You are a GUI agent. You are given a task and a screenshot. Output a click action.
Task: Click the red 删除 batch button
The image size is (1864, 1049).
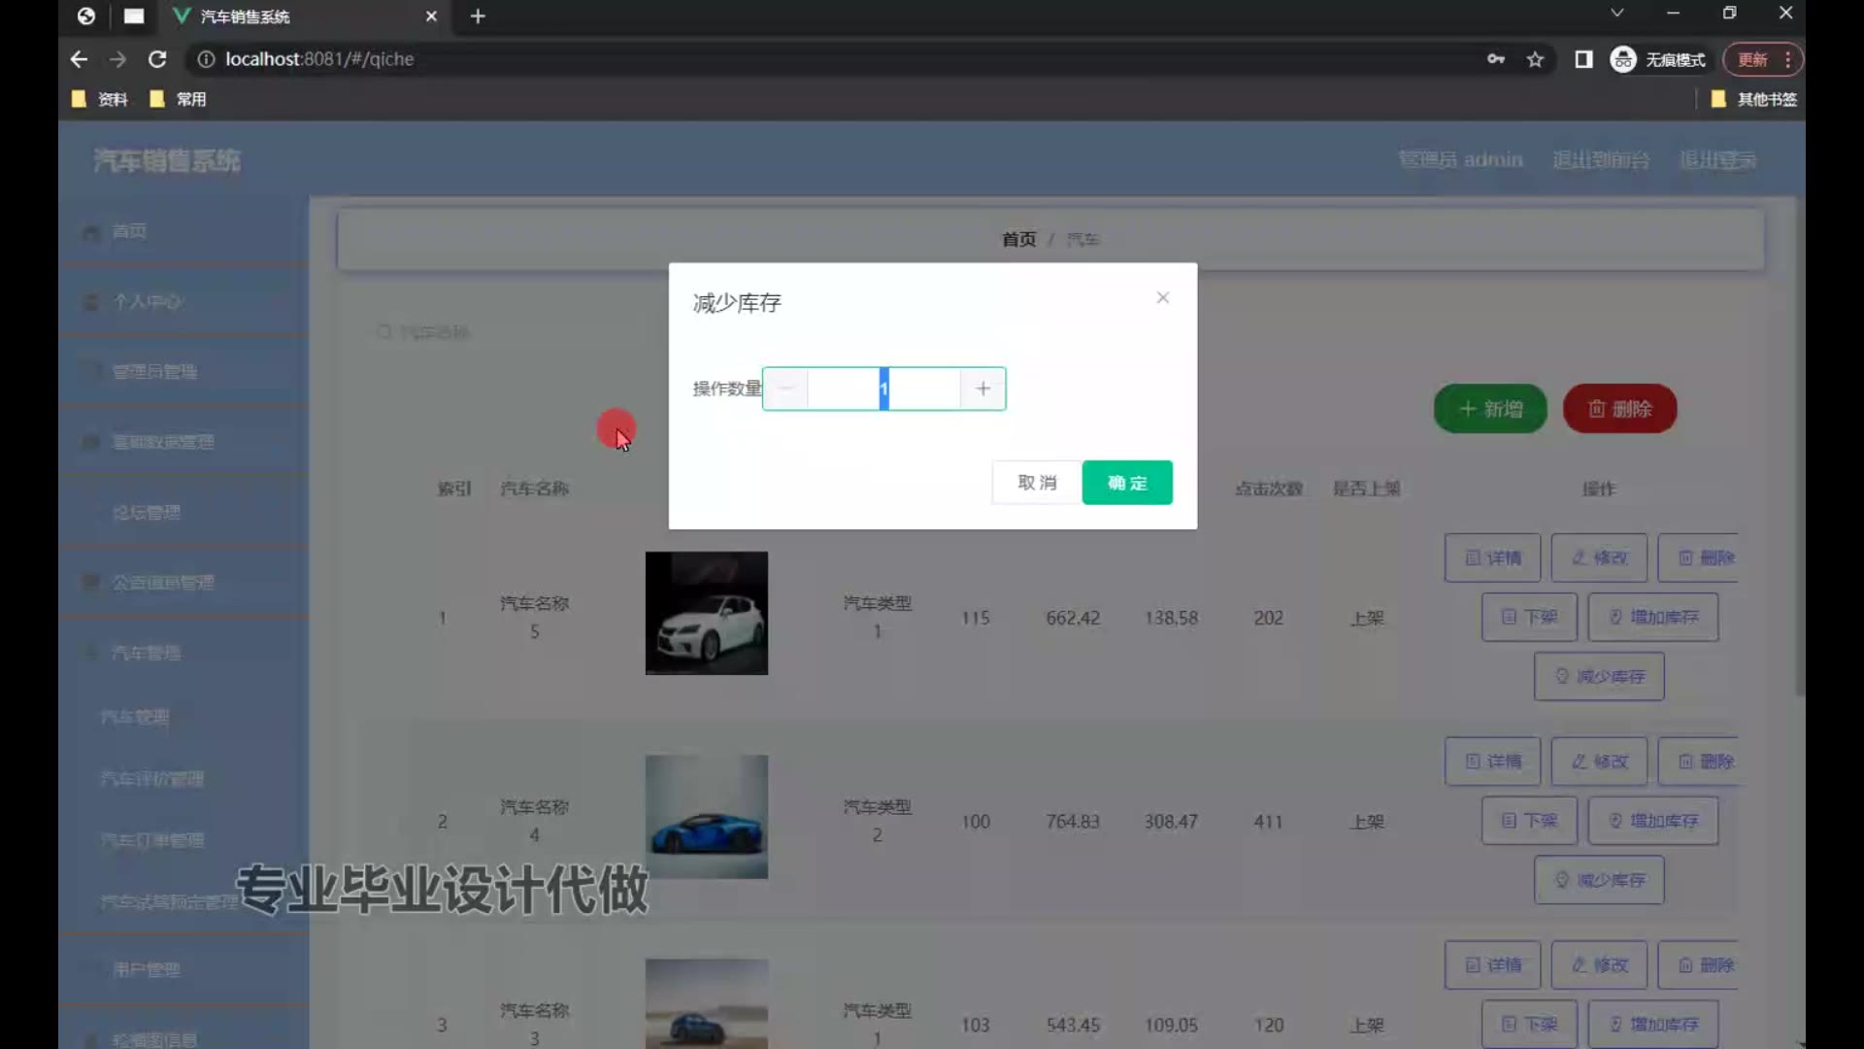[1619, 409]
